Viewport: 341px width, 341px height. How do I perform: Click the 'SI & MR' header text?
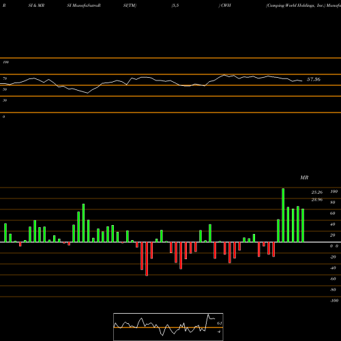pos(36,5)
